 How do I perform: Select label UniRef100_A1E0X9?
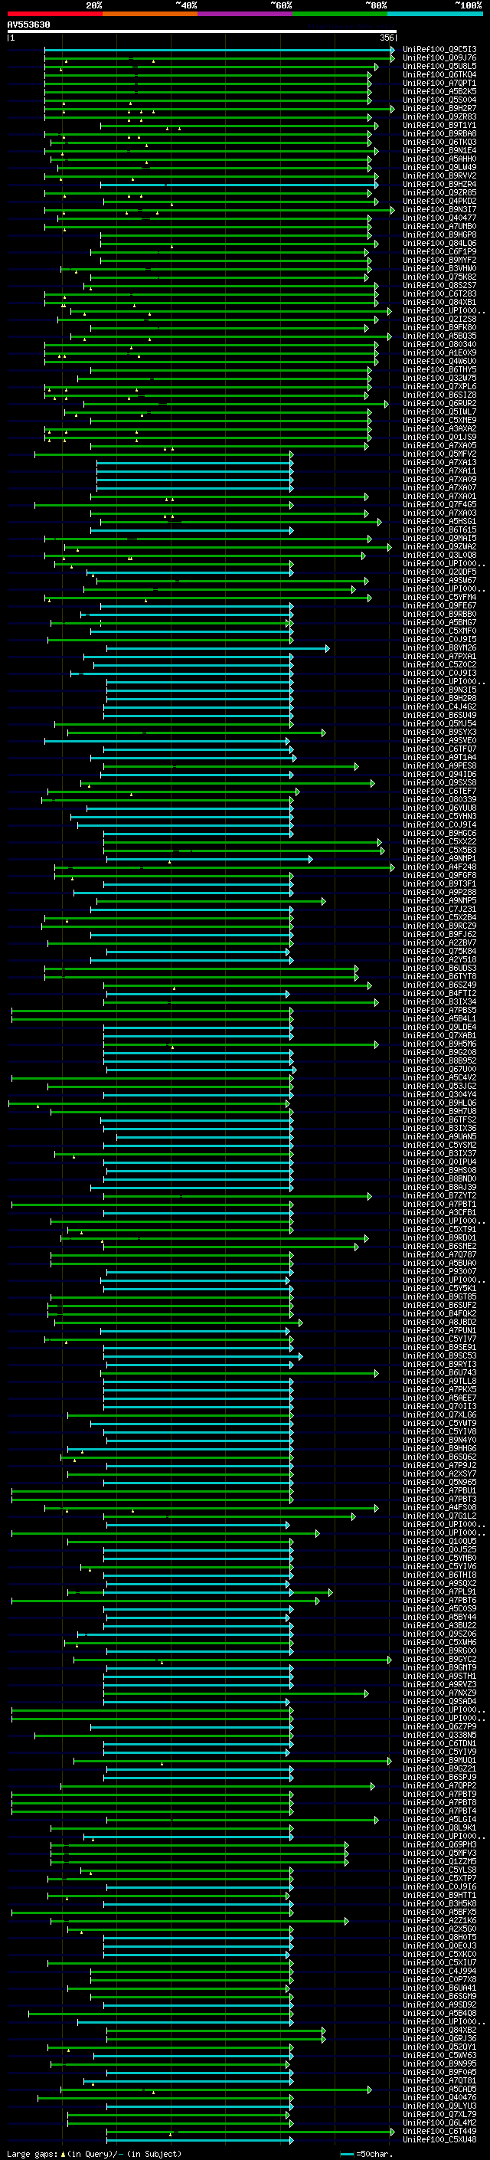click(439, 353)
